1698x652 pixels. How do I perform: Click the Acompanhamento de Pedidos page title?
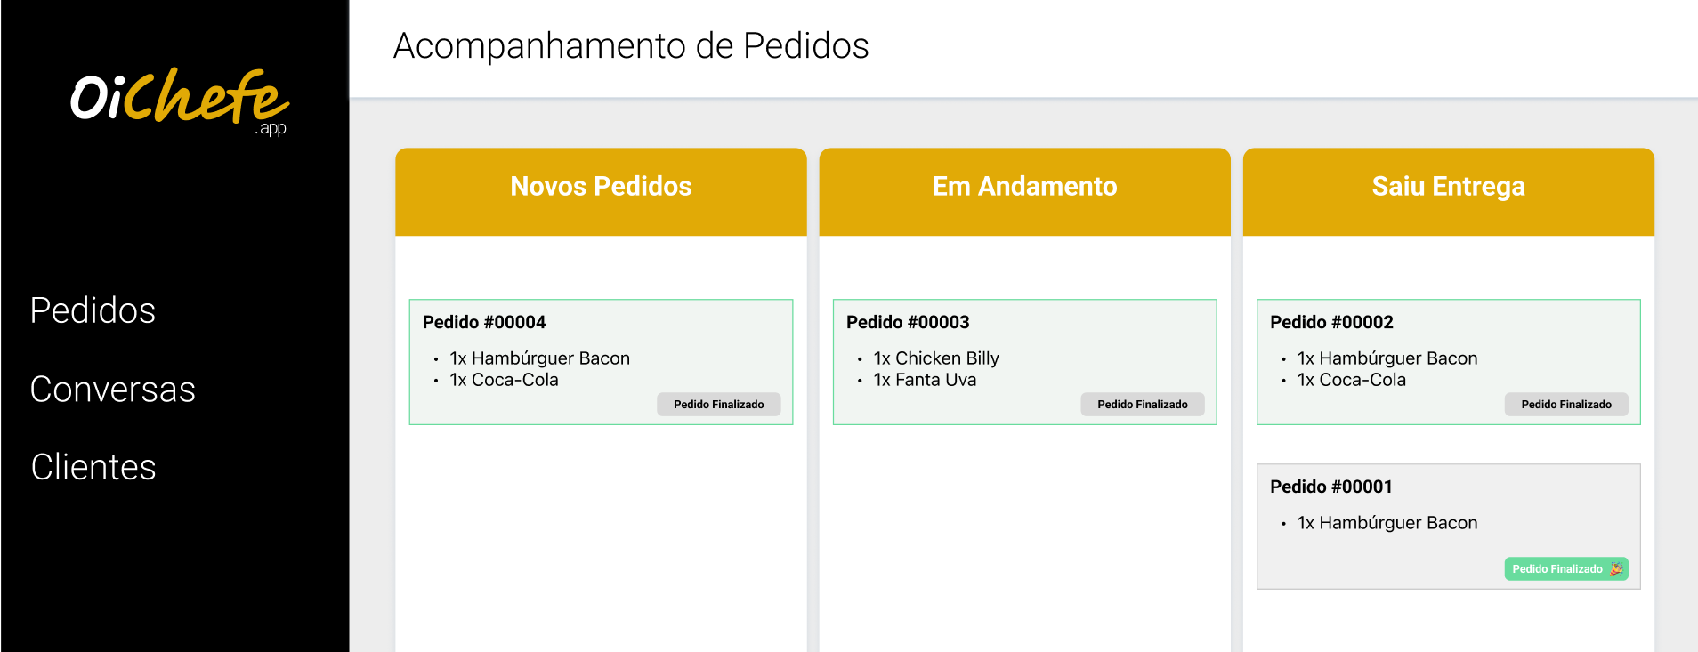631,46
